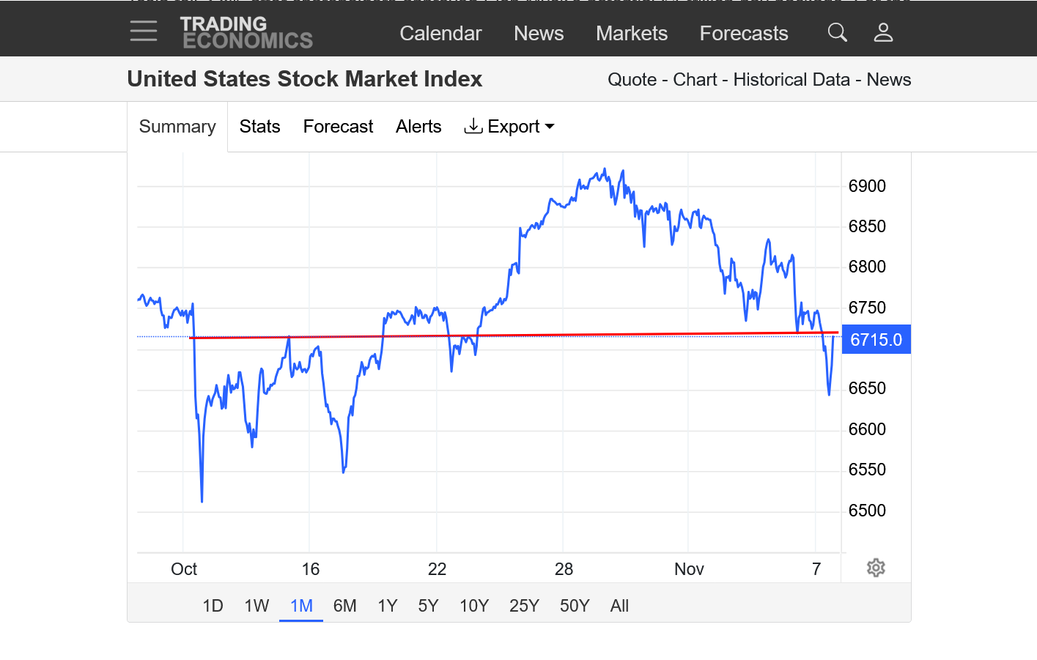
Task: Open Calendar in top navigation
Action: click(440, 33)
